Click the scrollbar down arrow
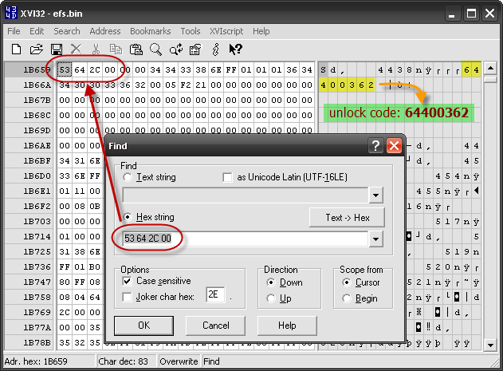This screenshot has width=503, height=371. (x=490, y=345)
